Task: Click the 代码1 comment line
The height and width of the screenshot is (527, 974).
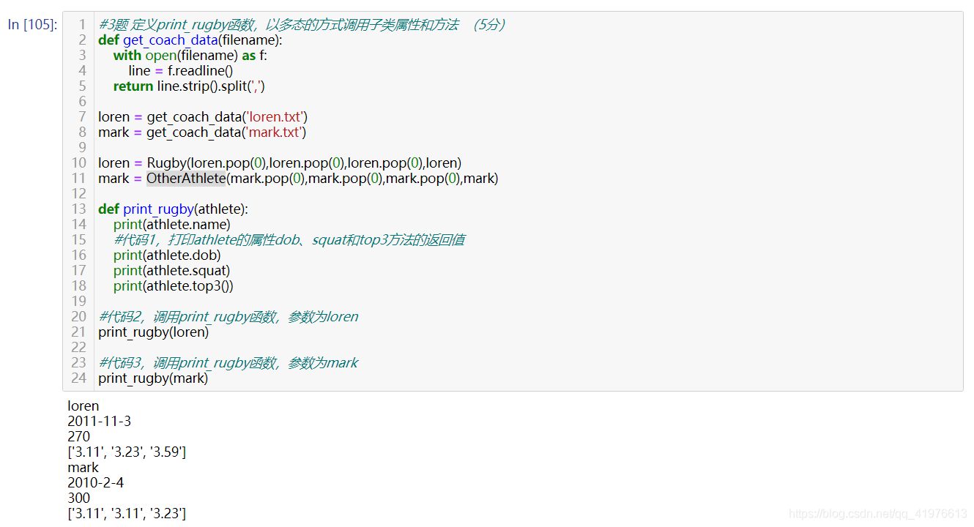Action: coord(289,239)
